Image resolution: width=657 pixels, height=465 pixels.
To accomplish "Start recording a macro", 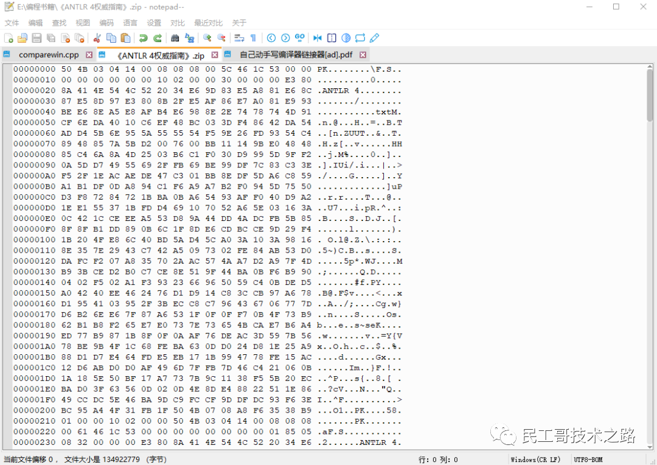I will coord(271,38).
